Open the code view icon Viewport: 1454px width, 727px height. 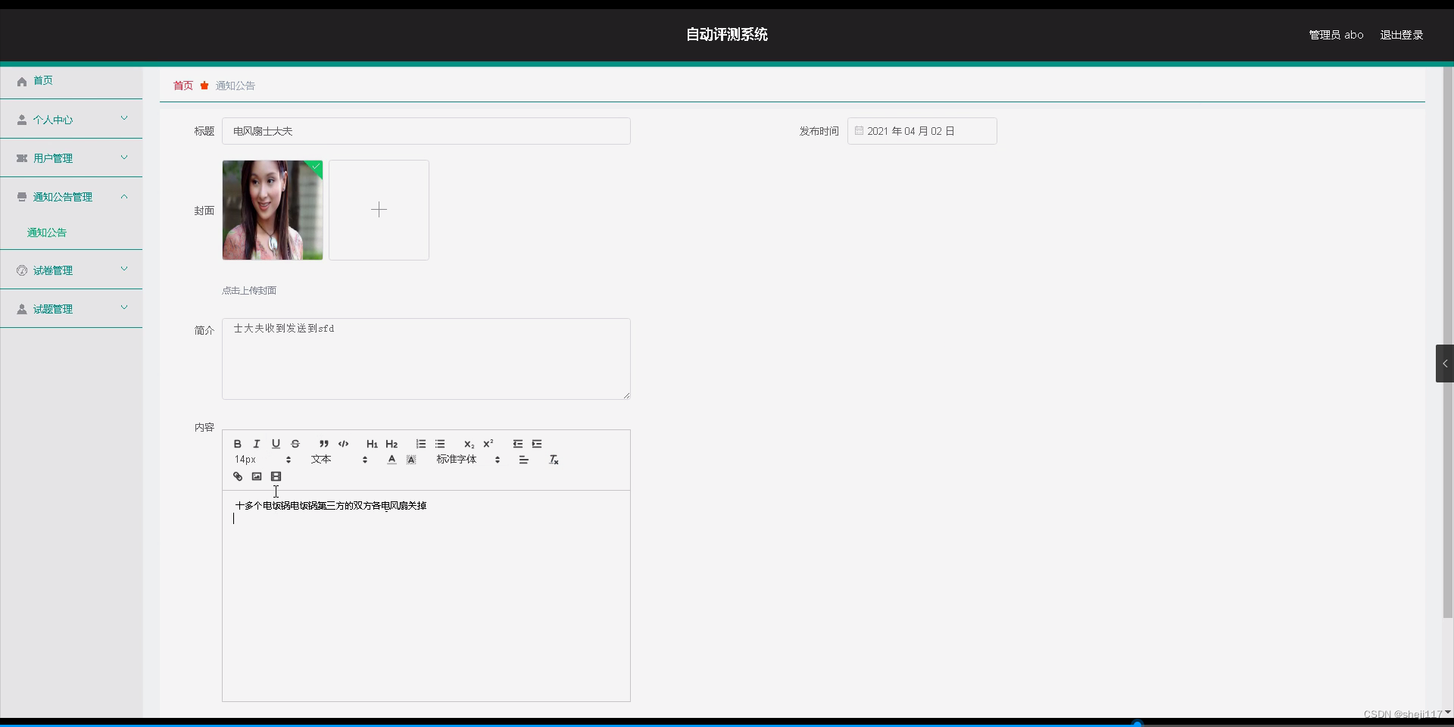(343, 444)
